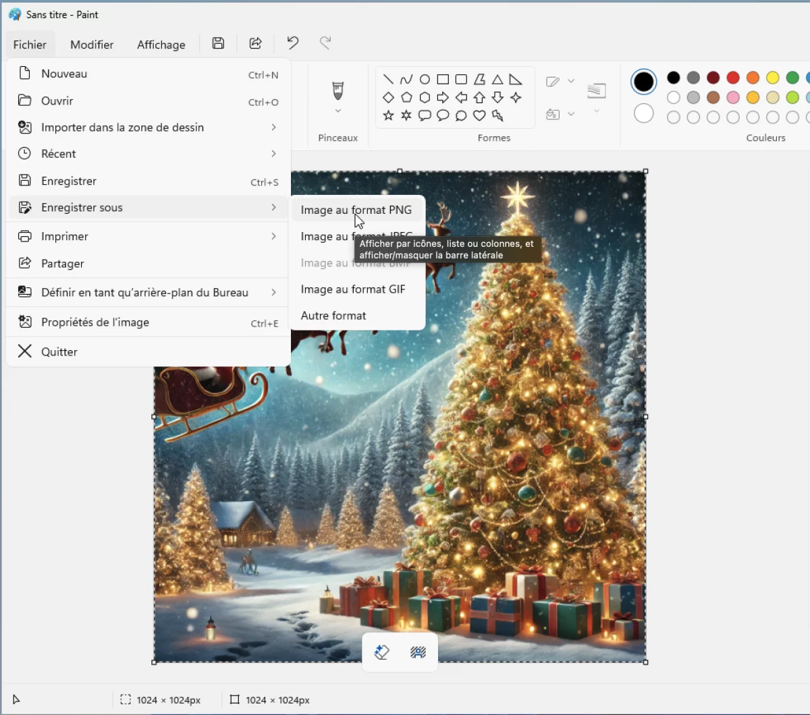810x715 pixels.
Task: Select the pentagon shape
Action: (x=406, y=97)
